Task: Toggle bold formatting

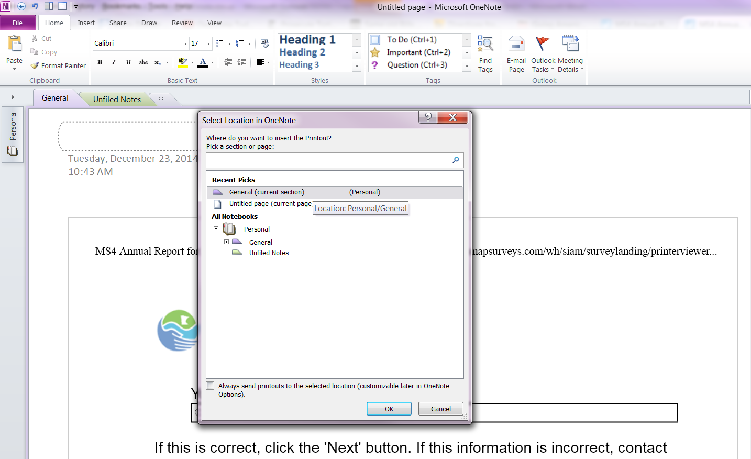Action: (x=100, y=62)
